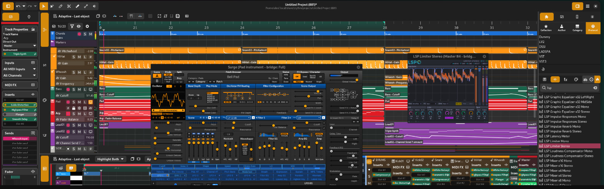Click the Highpass Filter insert slot
This screenshot has height=189, width=604.
[x=20, y=110]
